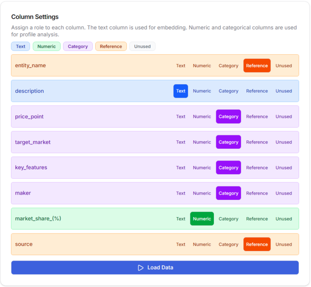Set entity_name role to Category
311x287 pixels.
point(228,66)
